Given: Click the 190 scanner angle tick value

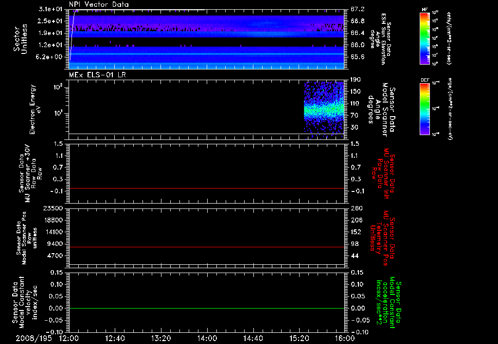Looking at the screenshot, I should (356, 80).
